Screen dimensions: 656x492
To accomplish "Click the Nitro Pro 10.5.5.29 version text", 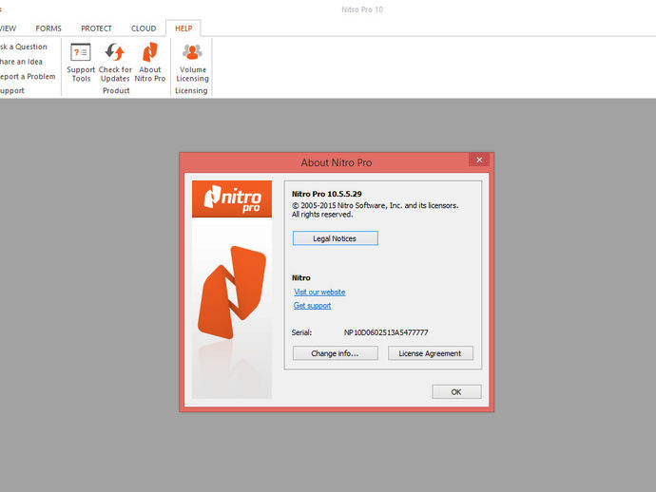I will [327, 194].
